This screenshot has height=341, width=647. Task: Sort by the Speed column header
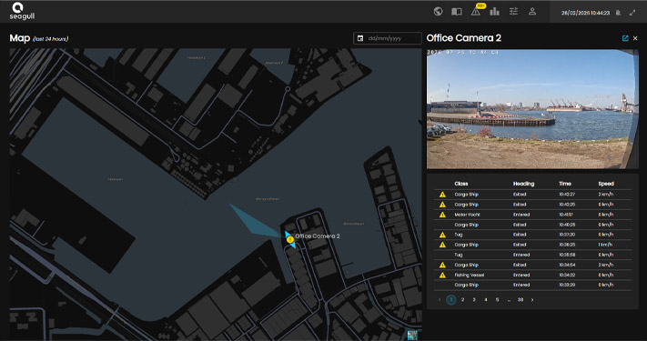606,184
